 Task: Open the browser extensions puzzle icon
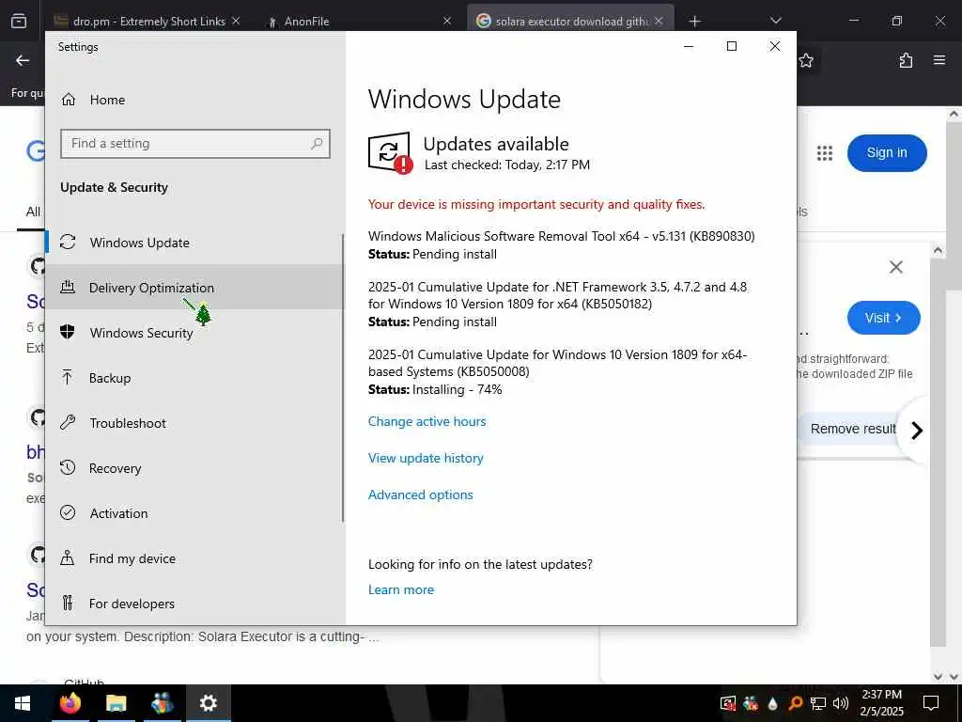point(906,60)
